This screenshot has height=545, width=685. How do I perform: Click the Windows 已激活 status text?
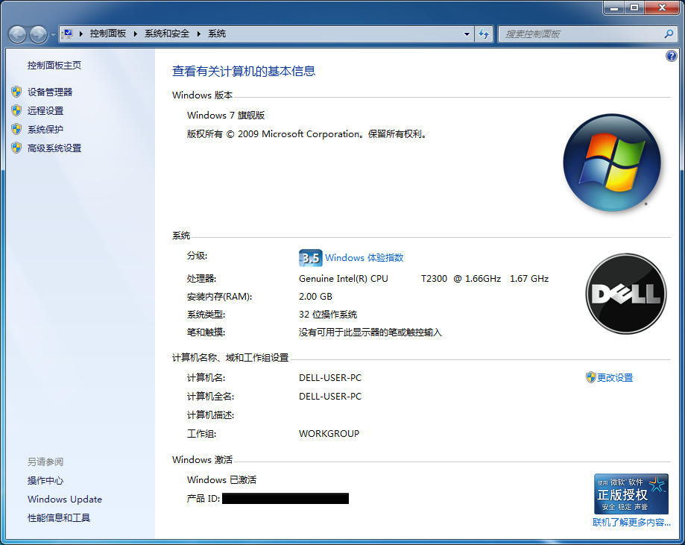pos(221,480)
